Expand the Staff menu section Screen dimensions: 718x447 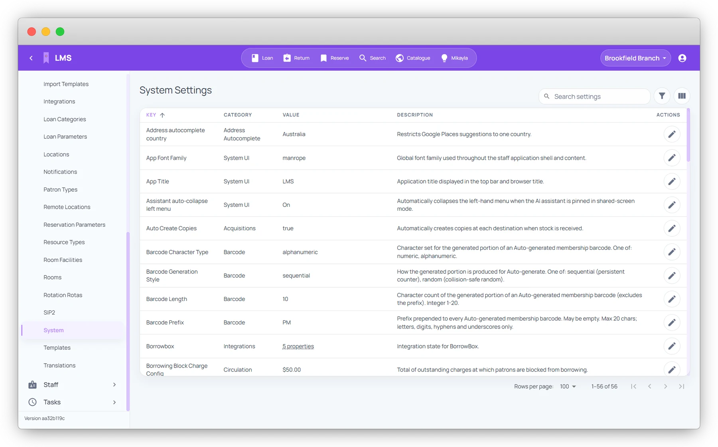pyautogui.click(x=72, y=384)
